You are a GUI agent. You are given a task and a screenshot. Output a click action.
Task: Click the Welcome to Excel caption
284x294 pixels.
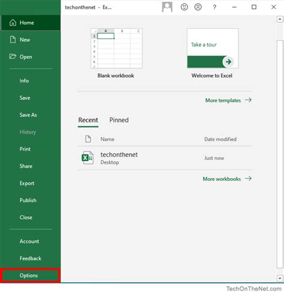212,75
